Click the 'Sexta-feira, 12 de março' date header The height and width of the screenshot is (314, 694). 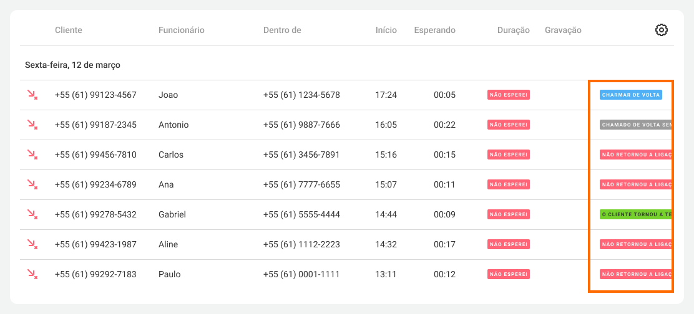click(x=72, y=65)
